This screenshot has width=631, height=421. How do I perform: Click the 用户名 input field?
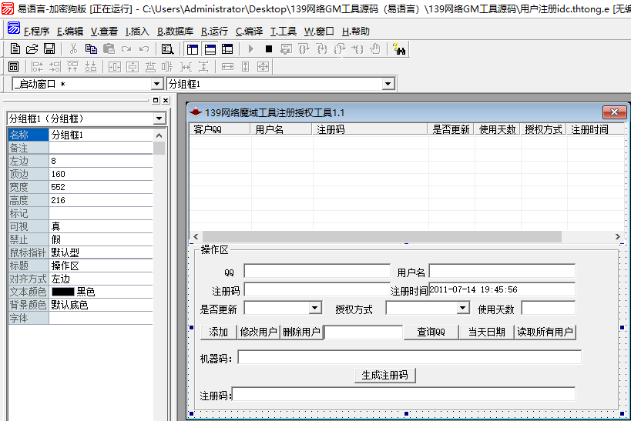[x=502, y=271]
